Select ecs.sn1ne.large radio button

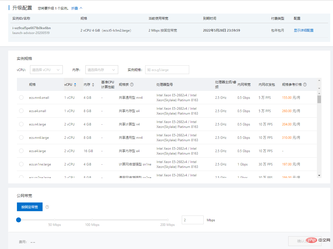coord(21,164)
